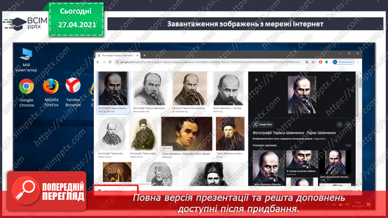Click the Призупинено profile button

(343, 62)
